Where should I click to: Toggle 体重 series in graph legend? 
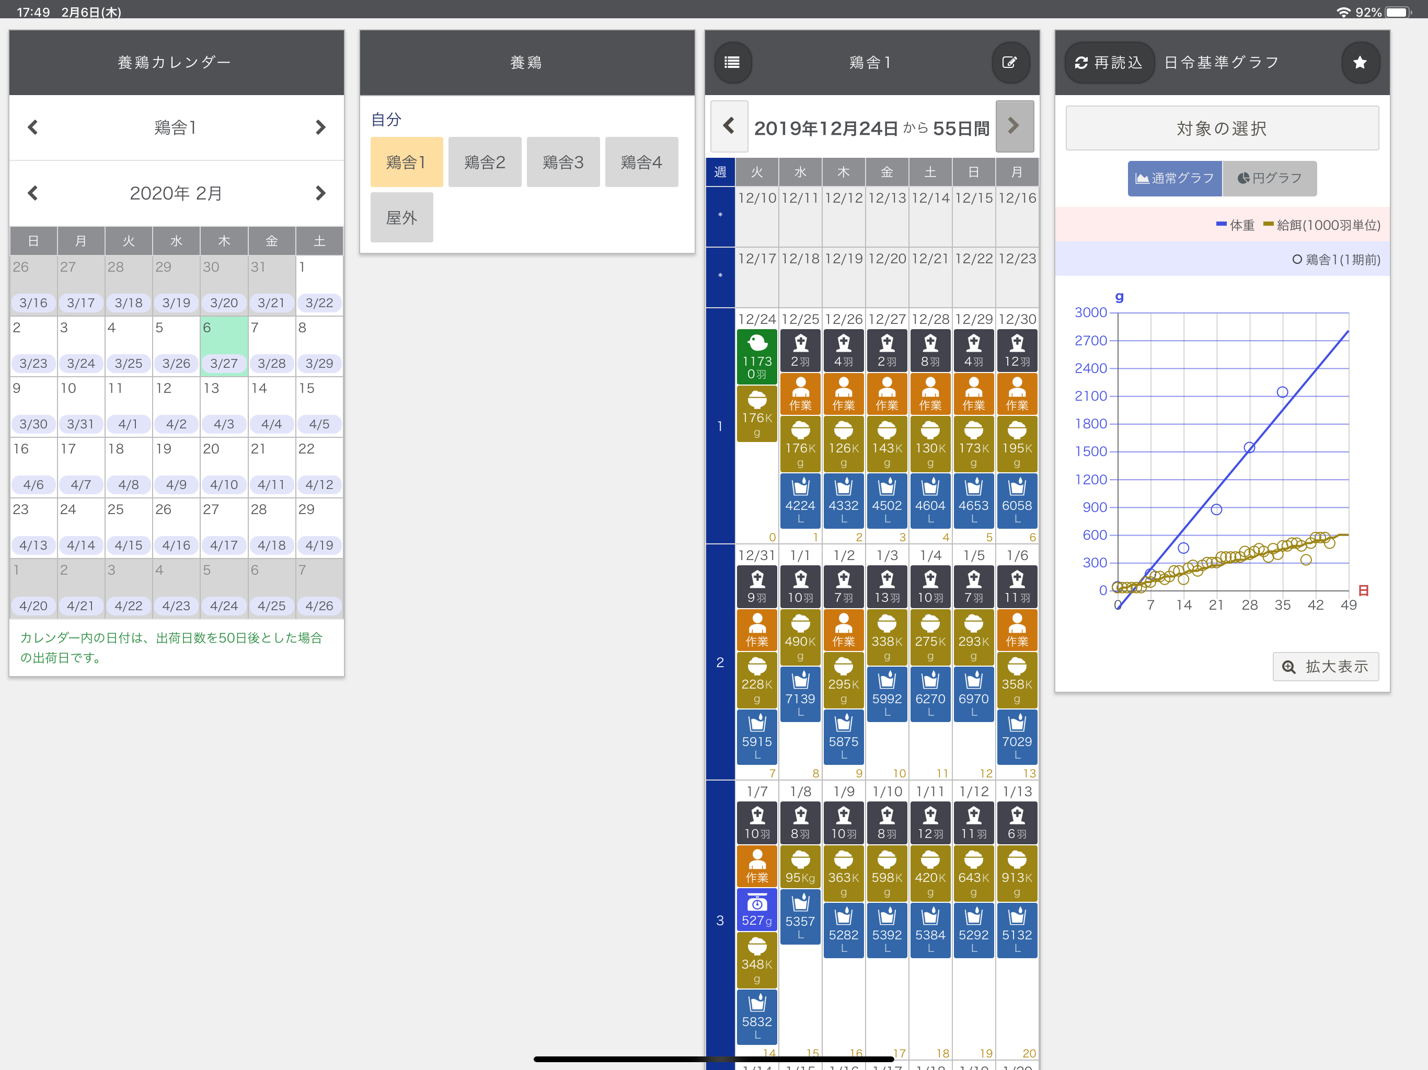[x=1235, y=225]
